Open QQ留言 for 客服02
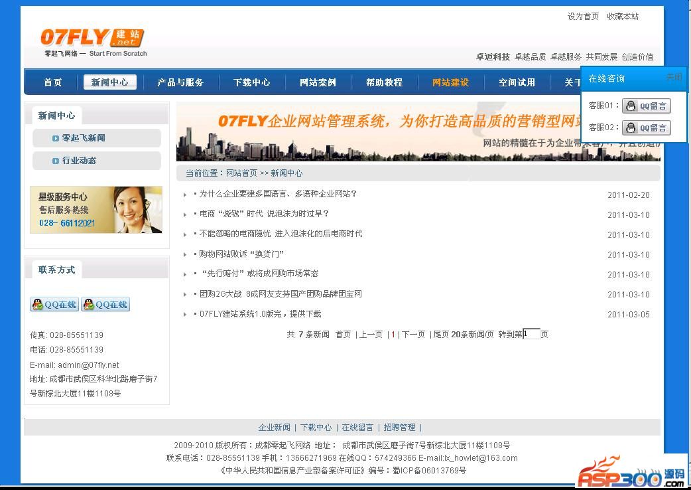Image resolution: width=691 pixels, height=490 pixels. (x=647, y=128)
